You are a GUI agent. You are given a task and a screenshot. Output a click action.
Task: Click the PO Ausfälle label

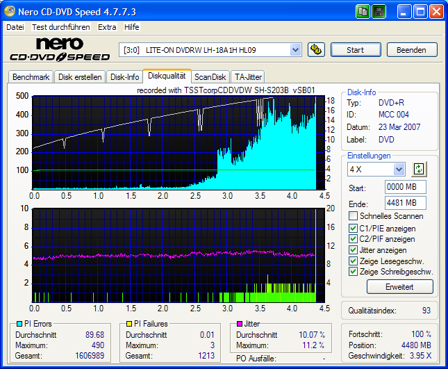[256, 359]
